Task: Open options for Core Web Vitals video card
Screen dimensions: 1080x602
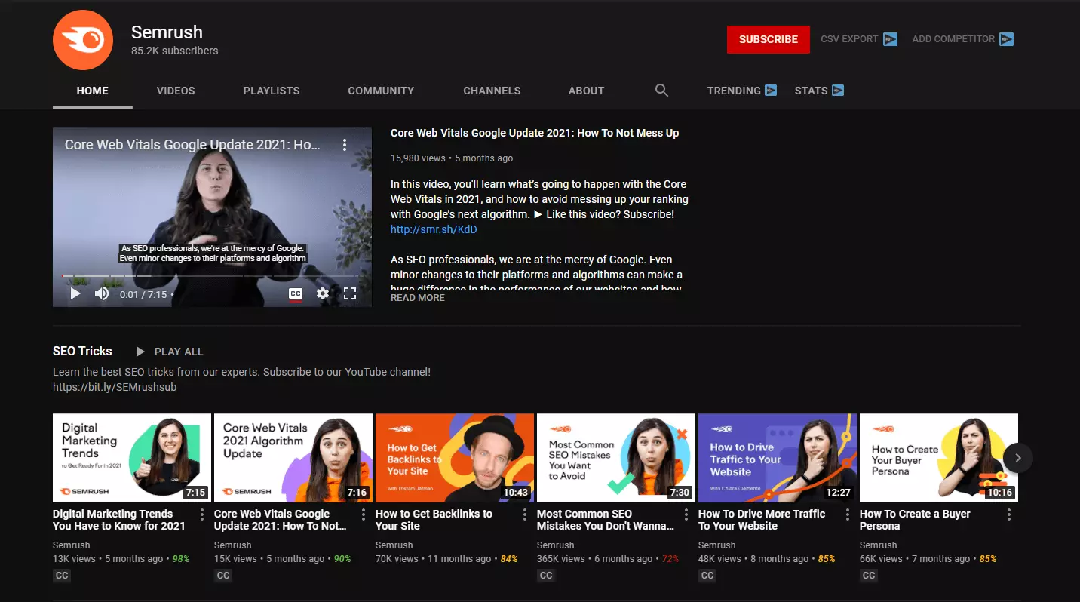Action: [364, 514]
